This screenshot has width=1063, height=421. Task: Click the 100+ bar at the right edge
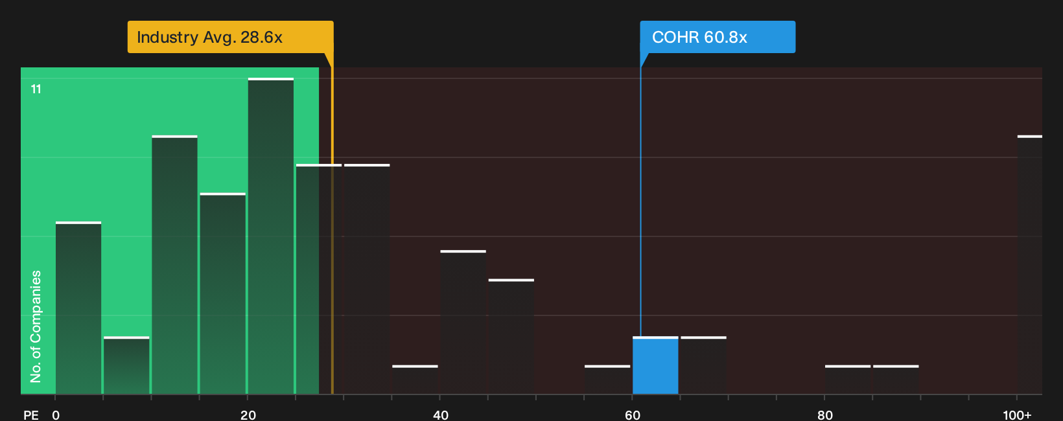[1030, 265]
